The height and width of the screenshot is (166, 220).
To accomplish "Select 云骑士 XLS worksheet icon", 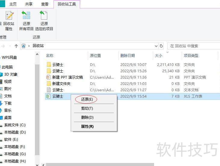I will click(x=48, y=96).
